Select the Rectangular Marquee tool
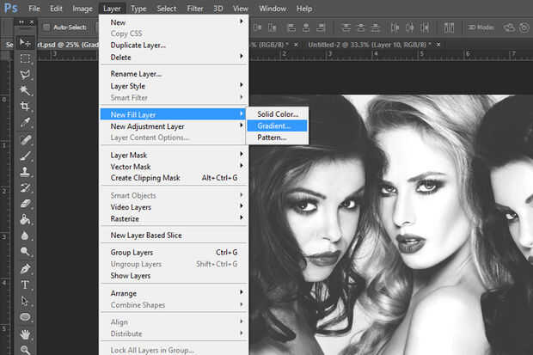Screen dimensions: 533x355 pyautogui.click(x=25, y=58)
